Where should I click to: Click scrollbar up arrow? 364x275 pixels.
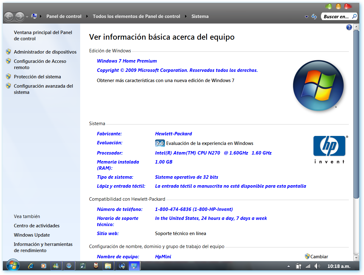click(356, 27)
